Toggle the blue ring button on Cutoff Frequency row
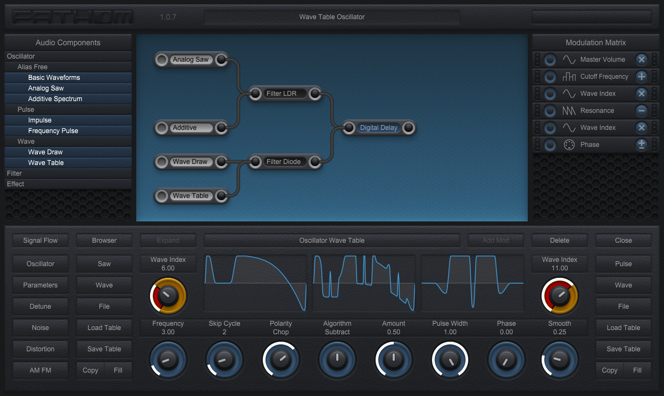 550,77
